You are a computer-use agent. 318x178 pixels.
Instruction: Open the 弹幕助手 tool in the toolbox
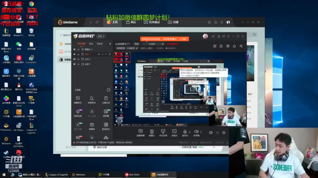tap(78, 100)
